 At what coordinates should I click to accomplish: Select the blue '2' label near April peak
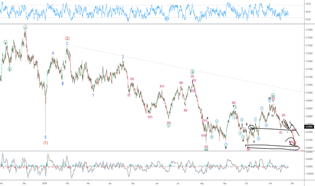click(x=123, y=57)
